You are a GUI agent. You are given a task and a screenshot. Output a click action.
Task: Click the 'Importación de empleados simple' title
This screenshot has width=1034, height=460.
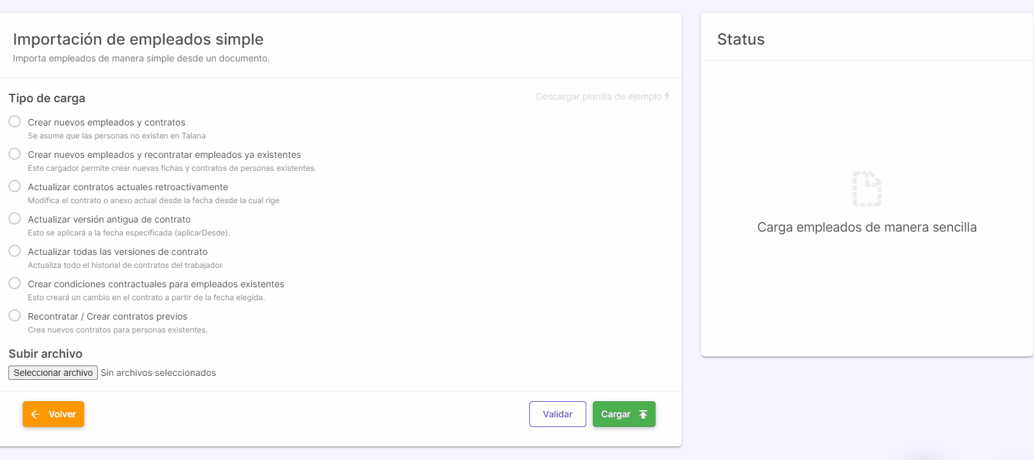(138, 39)
